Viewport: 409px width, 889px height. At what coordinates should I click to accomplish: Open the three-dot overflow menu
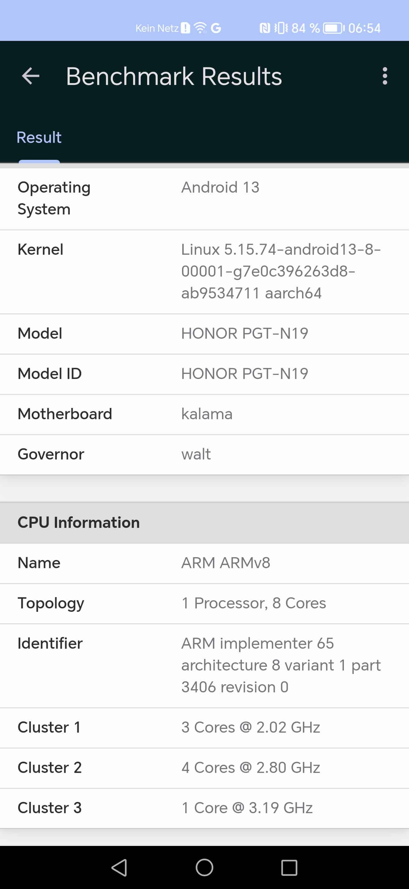tap(385, 76)
